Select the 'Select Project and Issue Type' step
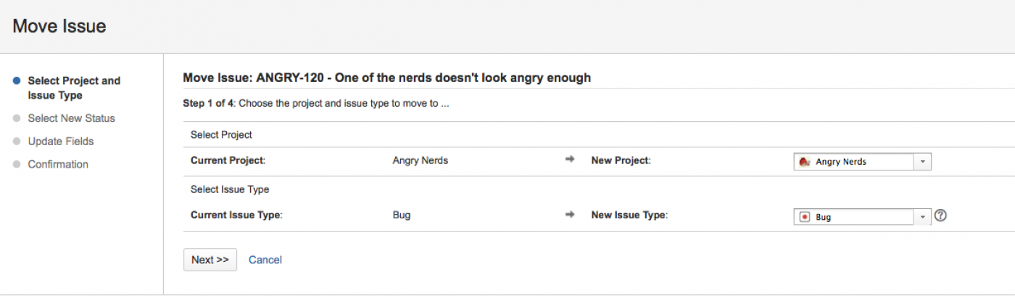 point(73,88)
